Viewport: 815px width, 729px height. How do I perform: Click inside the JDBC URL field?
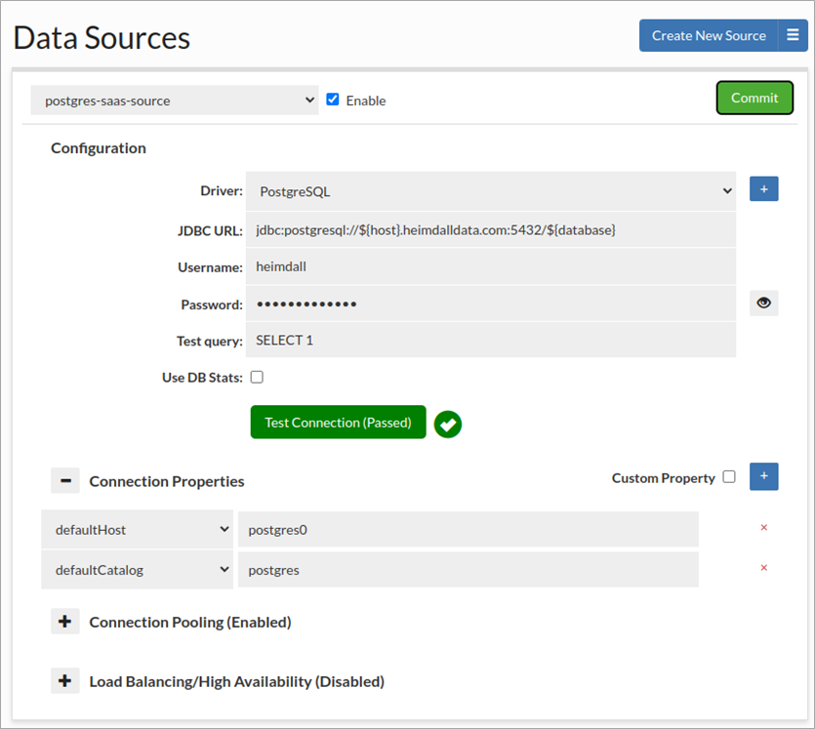pyautogui.click(x=493, y=228)
